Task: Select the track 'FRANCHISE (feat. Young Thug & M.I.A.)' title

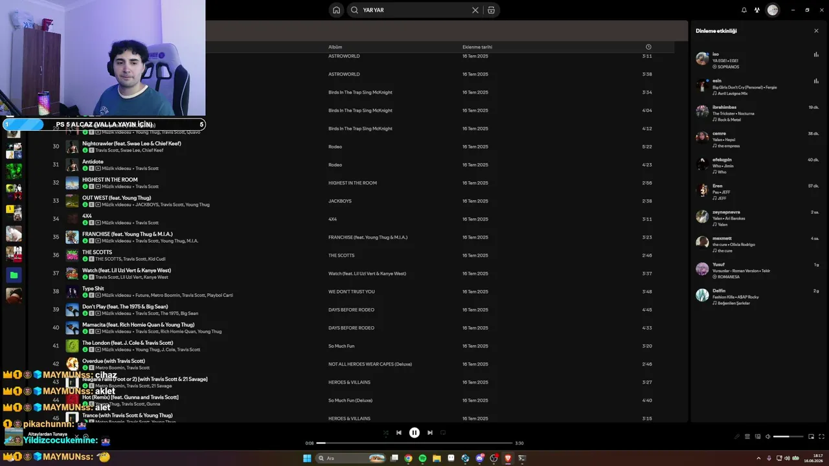Action: 128,234
